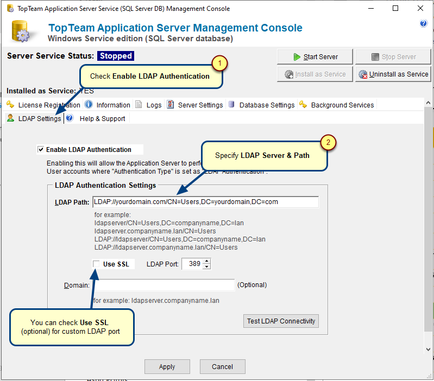Click the example text 'ldapserver.companyname.lan/CN=Users'
The width and height of the screenshot is (434, 381).
click(x=155, y=231)
